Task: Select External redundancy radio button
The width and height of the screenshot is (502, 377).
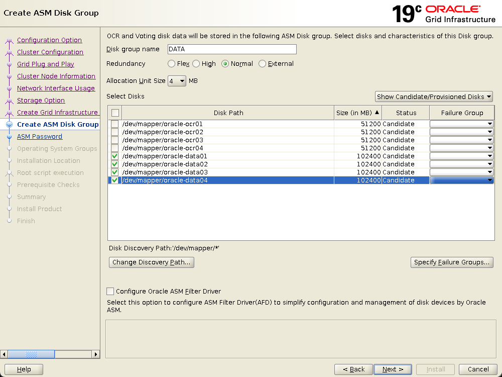Action: pyautogui.click(x=263, y=64)
